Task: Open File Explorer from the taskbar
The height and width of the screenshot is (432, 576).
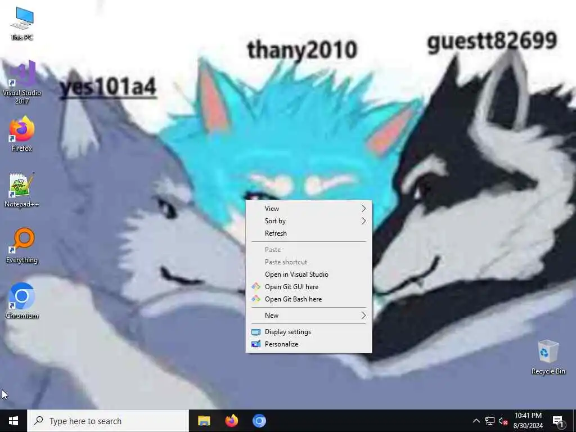Action: 204,421
